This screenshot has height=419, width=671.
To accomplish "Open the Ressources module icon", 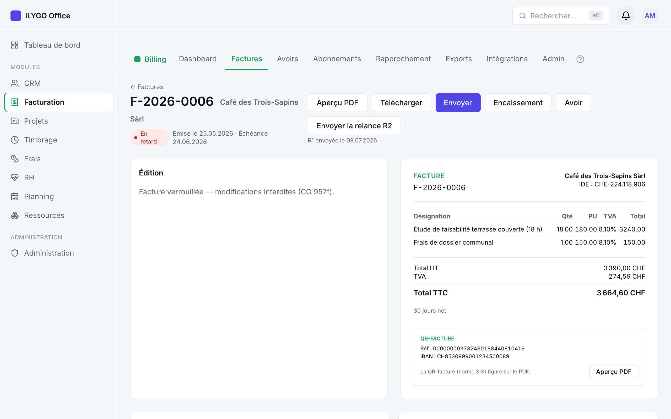I will 15,215.
